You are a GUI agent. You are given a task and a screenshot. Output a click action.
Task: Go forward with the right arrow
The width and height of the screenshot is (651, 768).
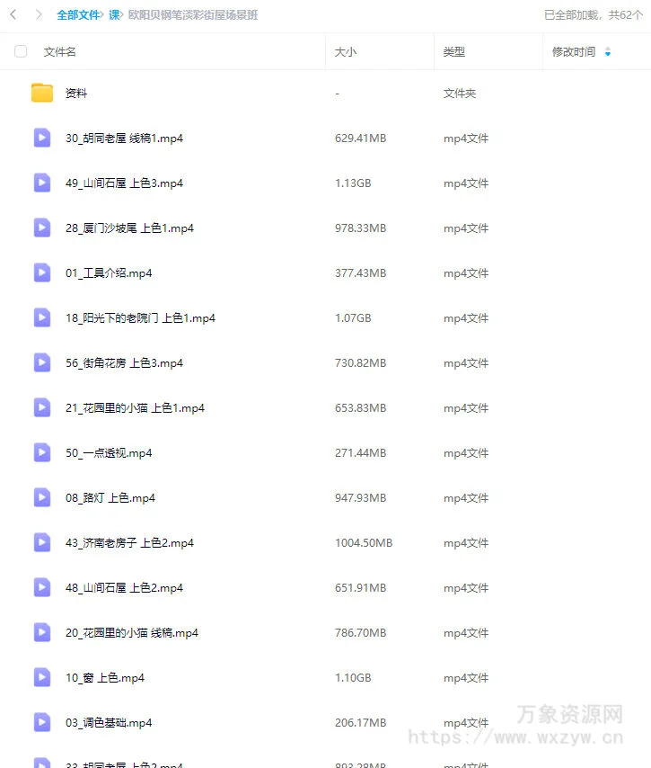[x=39, y=14]
